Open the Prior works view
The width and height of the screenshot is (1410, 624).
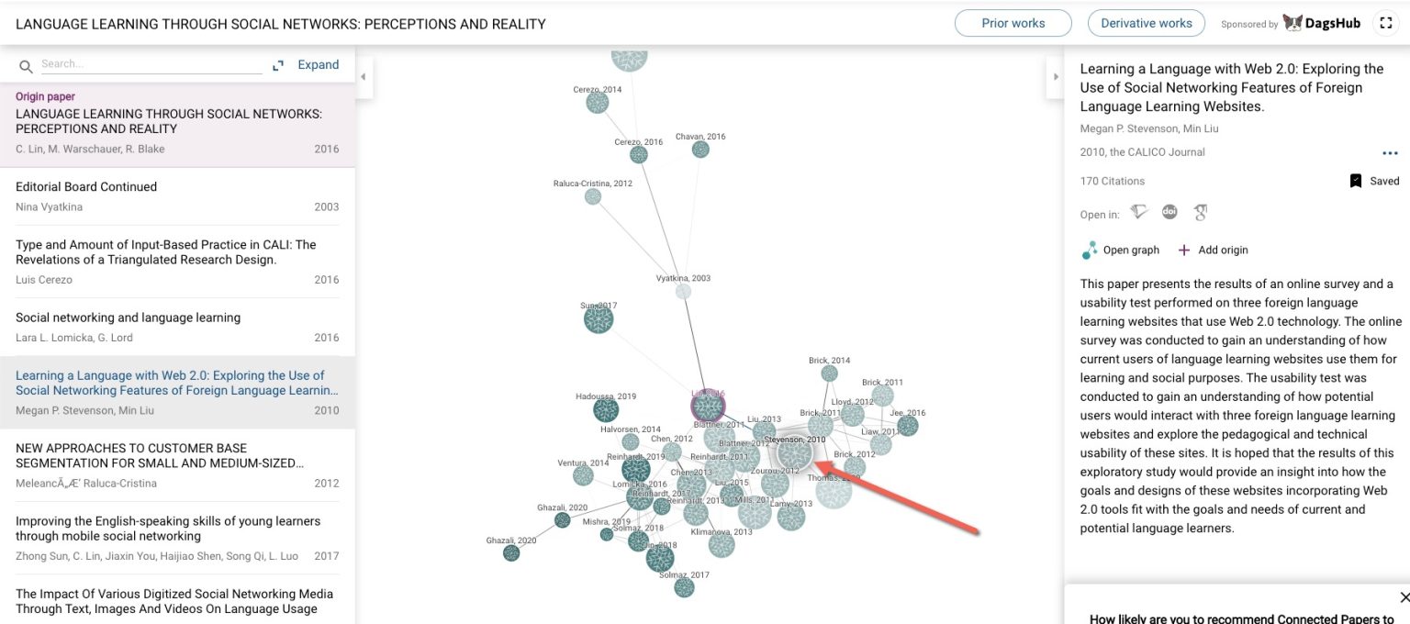click(x=1013, y=24)
